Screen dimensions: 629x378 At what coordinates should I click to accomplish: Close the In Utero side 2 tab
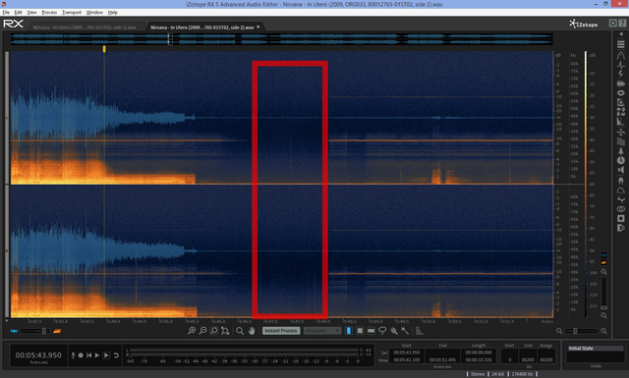[x=258, y=27]
